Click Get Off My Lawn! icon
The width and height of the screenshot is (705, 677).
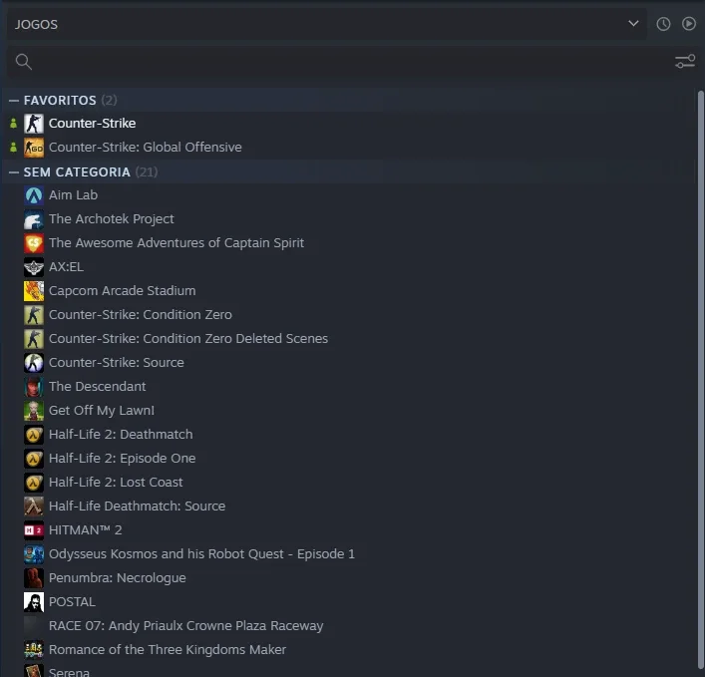[34, 411]
